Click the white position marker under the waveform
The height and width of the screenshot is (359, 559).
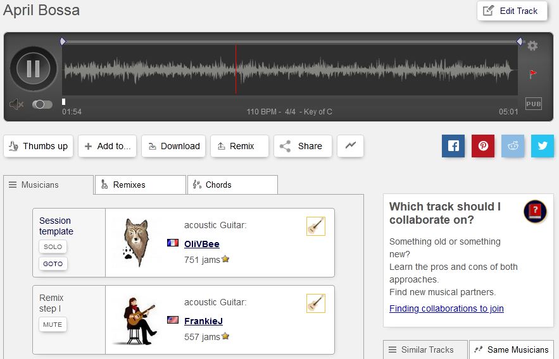63,102
